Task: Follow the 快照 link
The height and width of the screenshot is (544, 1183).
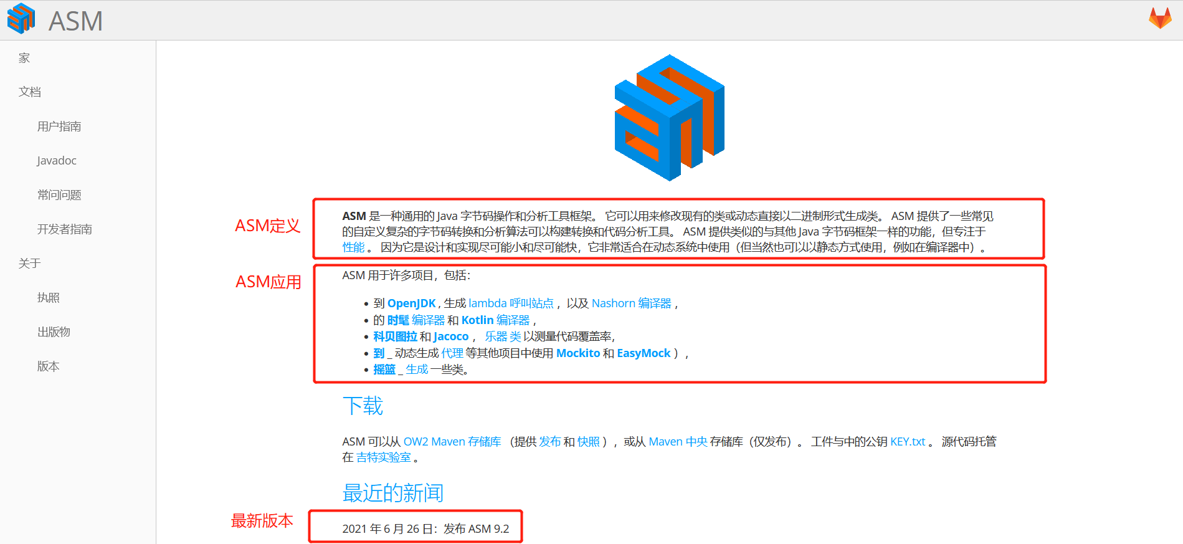Action: click(x=588, y=442)
